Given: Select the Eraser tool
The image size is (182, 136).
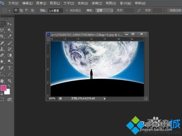Looking at the screenshot, I should point(2,55).
